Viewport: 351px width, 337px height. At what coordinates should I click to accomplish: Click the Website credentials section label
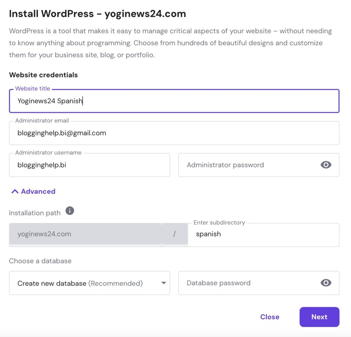pyautogui.click(x=44, y=75)
